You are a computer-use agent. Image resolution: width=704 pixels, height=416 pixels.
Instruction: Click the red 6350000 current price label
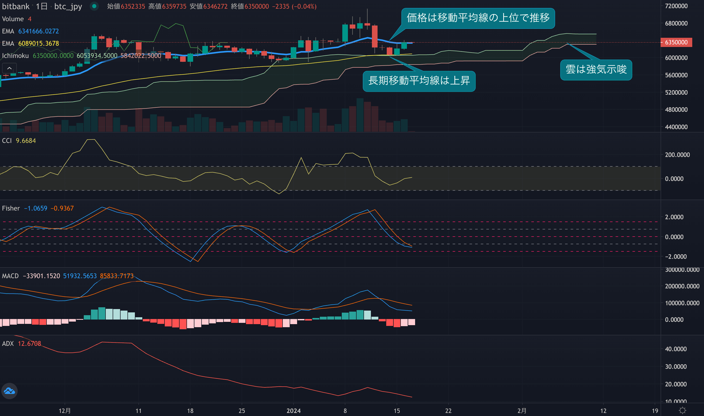[x=676, y=42]
